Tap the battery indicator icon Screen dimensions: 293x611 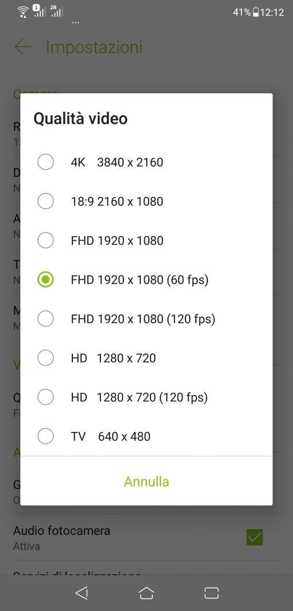pos(255,12)
